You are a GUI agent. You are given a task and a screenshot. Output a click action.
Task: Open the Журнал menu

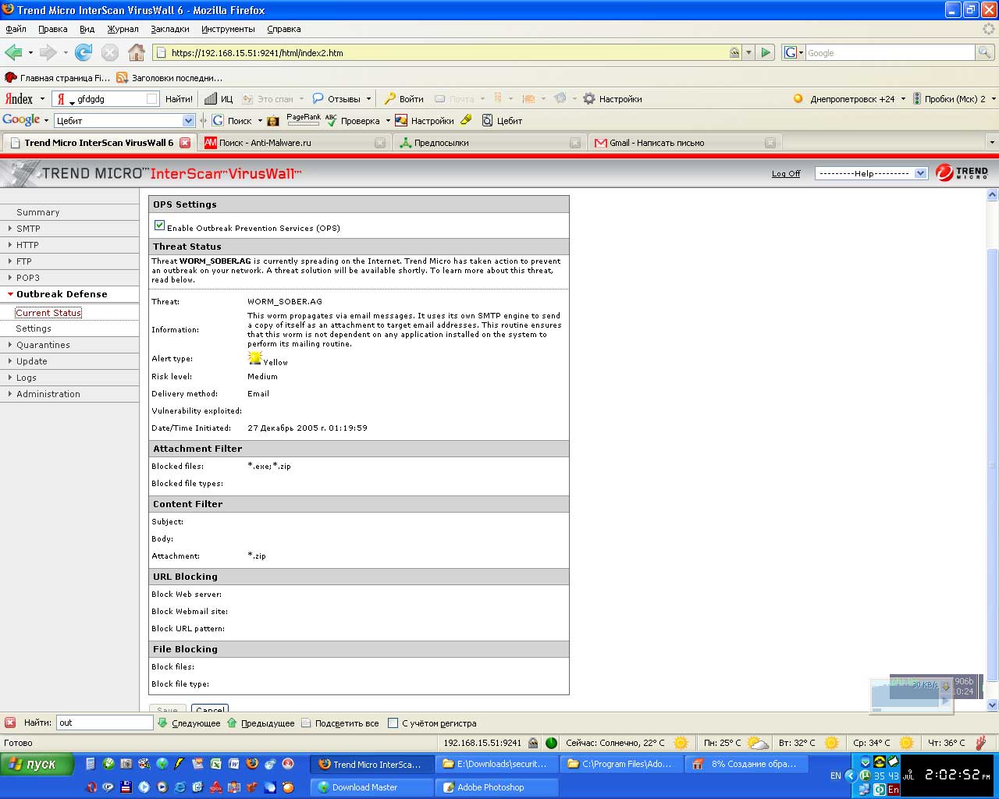(123, 29)
